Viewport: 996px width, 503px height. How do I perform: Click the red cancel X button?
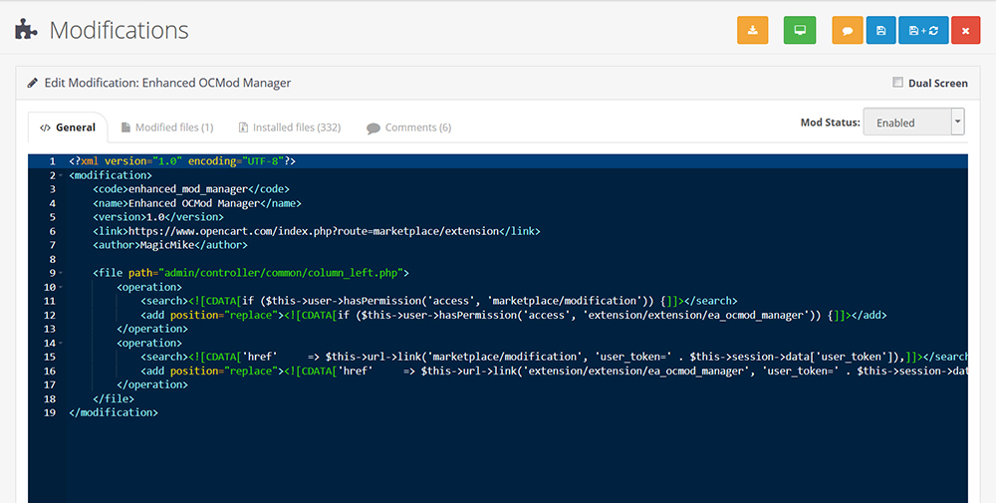click(x=965, y=31)
